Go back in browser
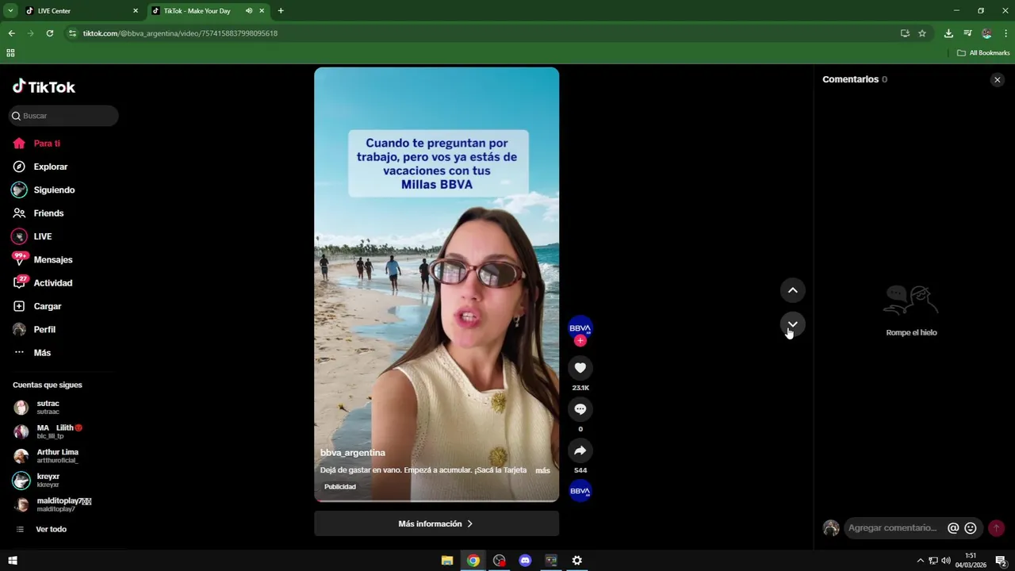This screenshot has width=1015, height=571. (11, 33)
